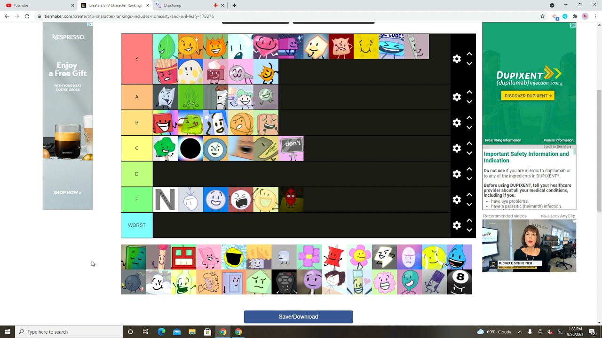Image resolution: width=602 pixels, height=338 pixels.
Task: Select the french fries character in S tier
Action: (x=166, y=71)
